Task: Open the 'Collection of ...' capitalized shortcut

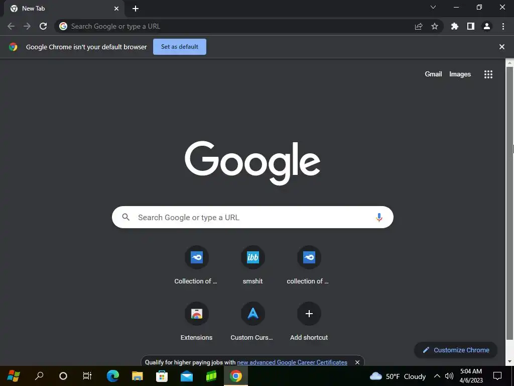Action: 196,265
